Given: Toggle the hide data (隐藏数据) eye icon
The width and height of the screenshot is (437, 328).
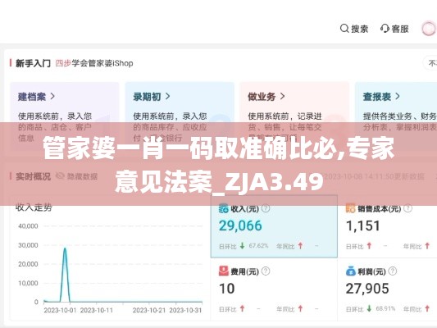Looking at the screenshot, I should 60,175.
